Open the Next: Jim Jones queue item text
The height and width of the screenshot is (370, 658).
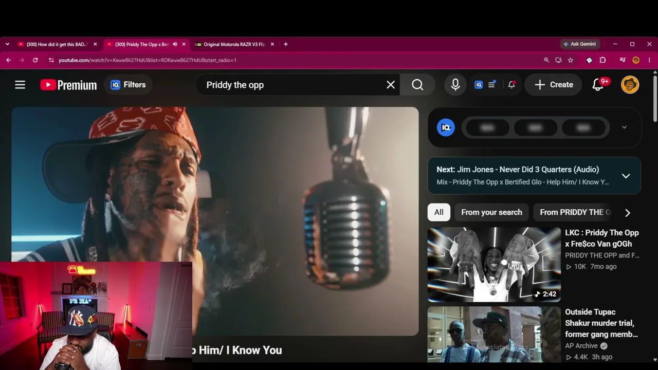point(518,170)
